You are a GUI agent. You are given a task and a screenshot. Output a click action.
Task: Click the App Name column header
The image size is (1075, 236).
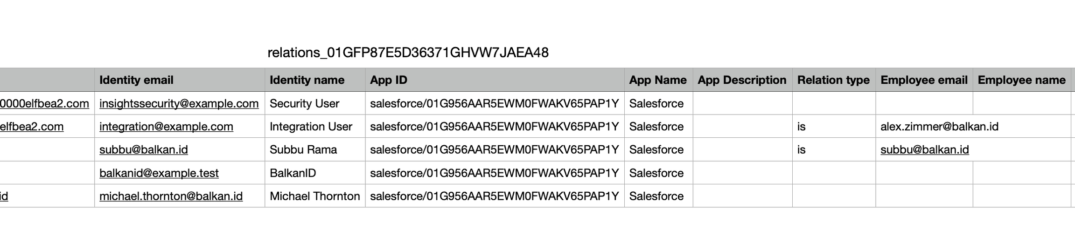tap(657, 80)
